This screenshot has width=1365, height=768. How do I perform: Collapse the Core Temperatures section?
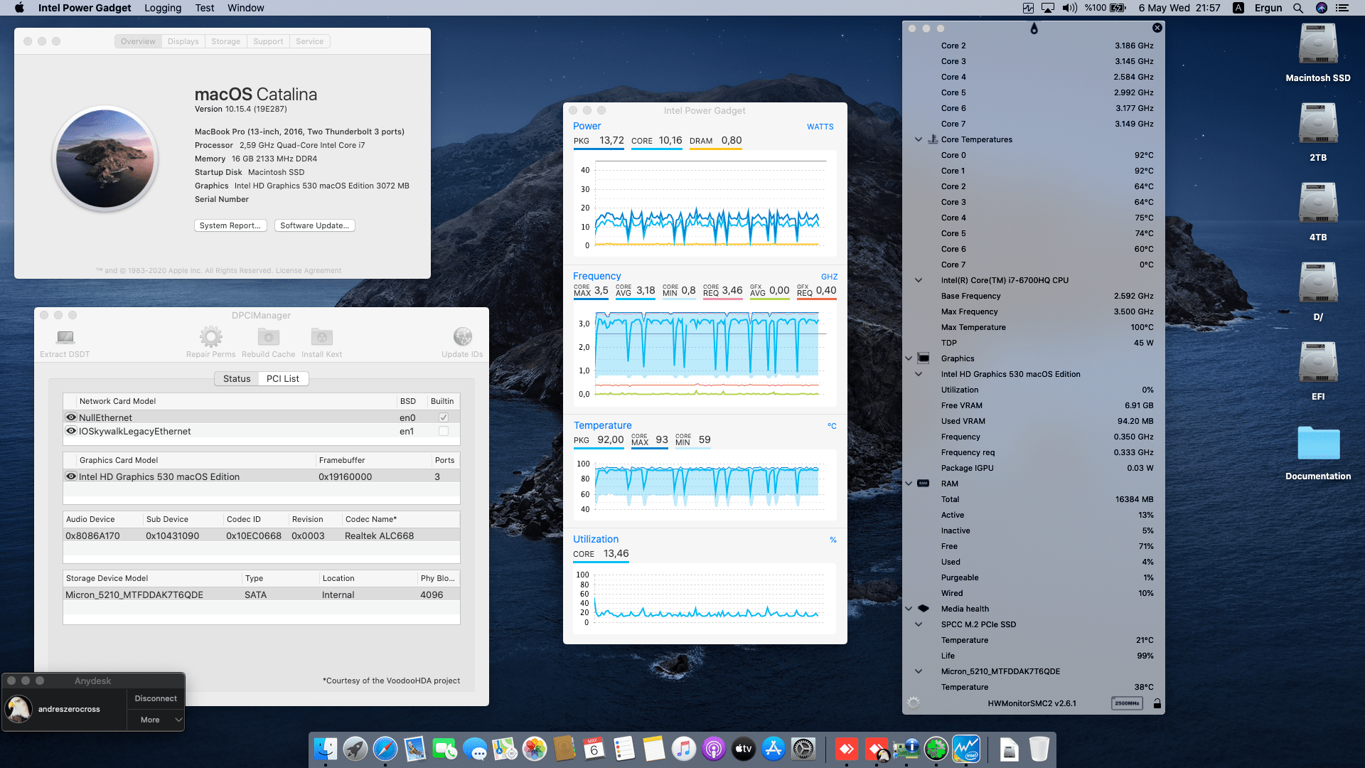point(919,139)
